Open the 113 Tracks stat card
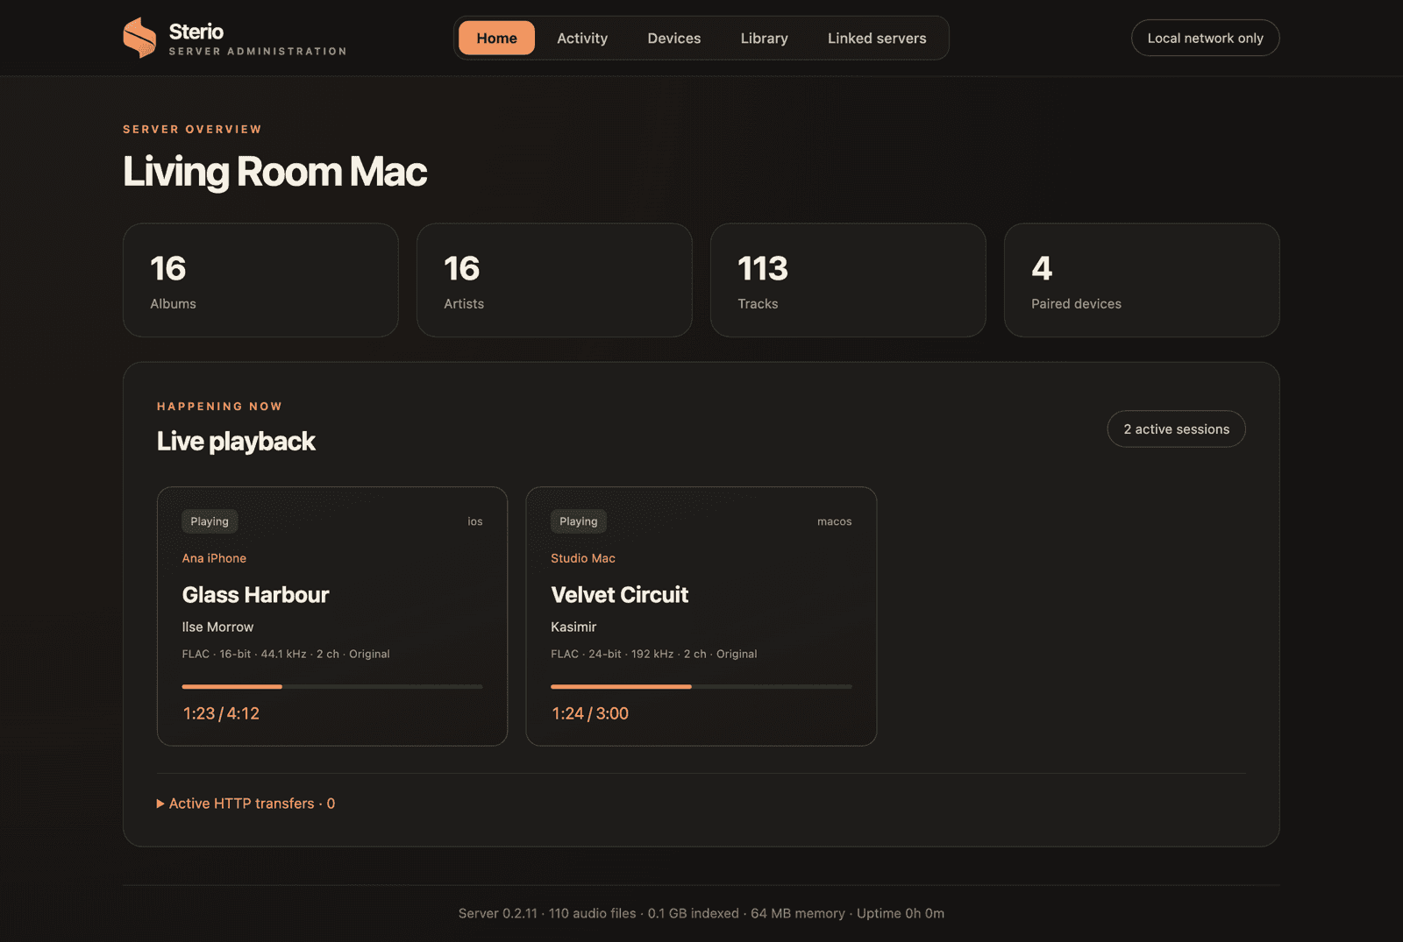Viewport: 1403px width, 942px height. click(x=848, y=280)
